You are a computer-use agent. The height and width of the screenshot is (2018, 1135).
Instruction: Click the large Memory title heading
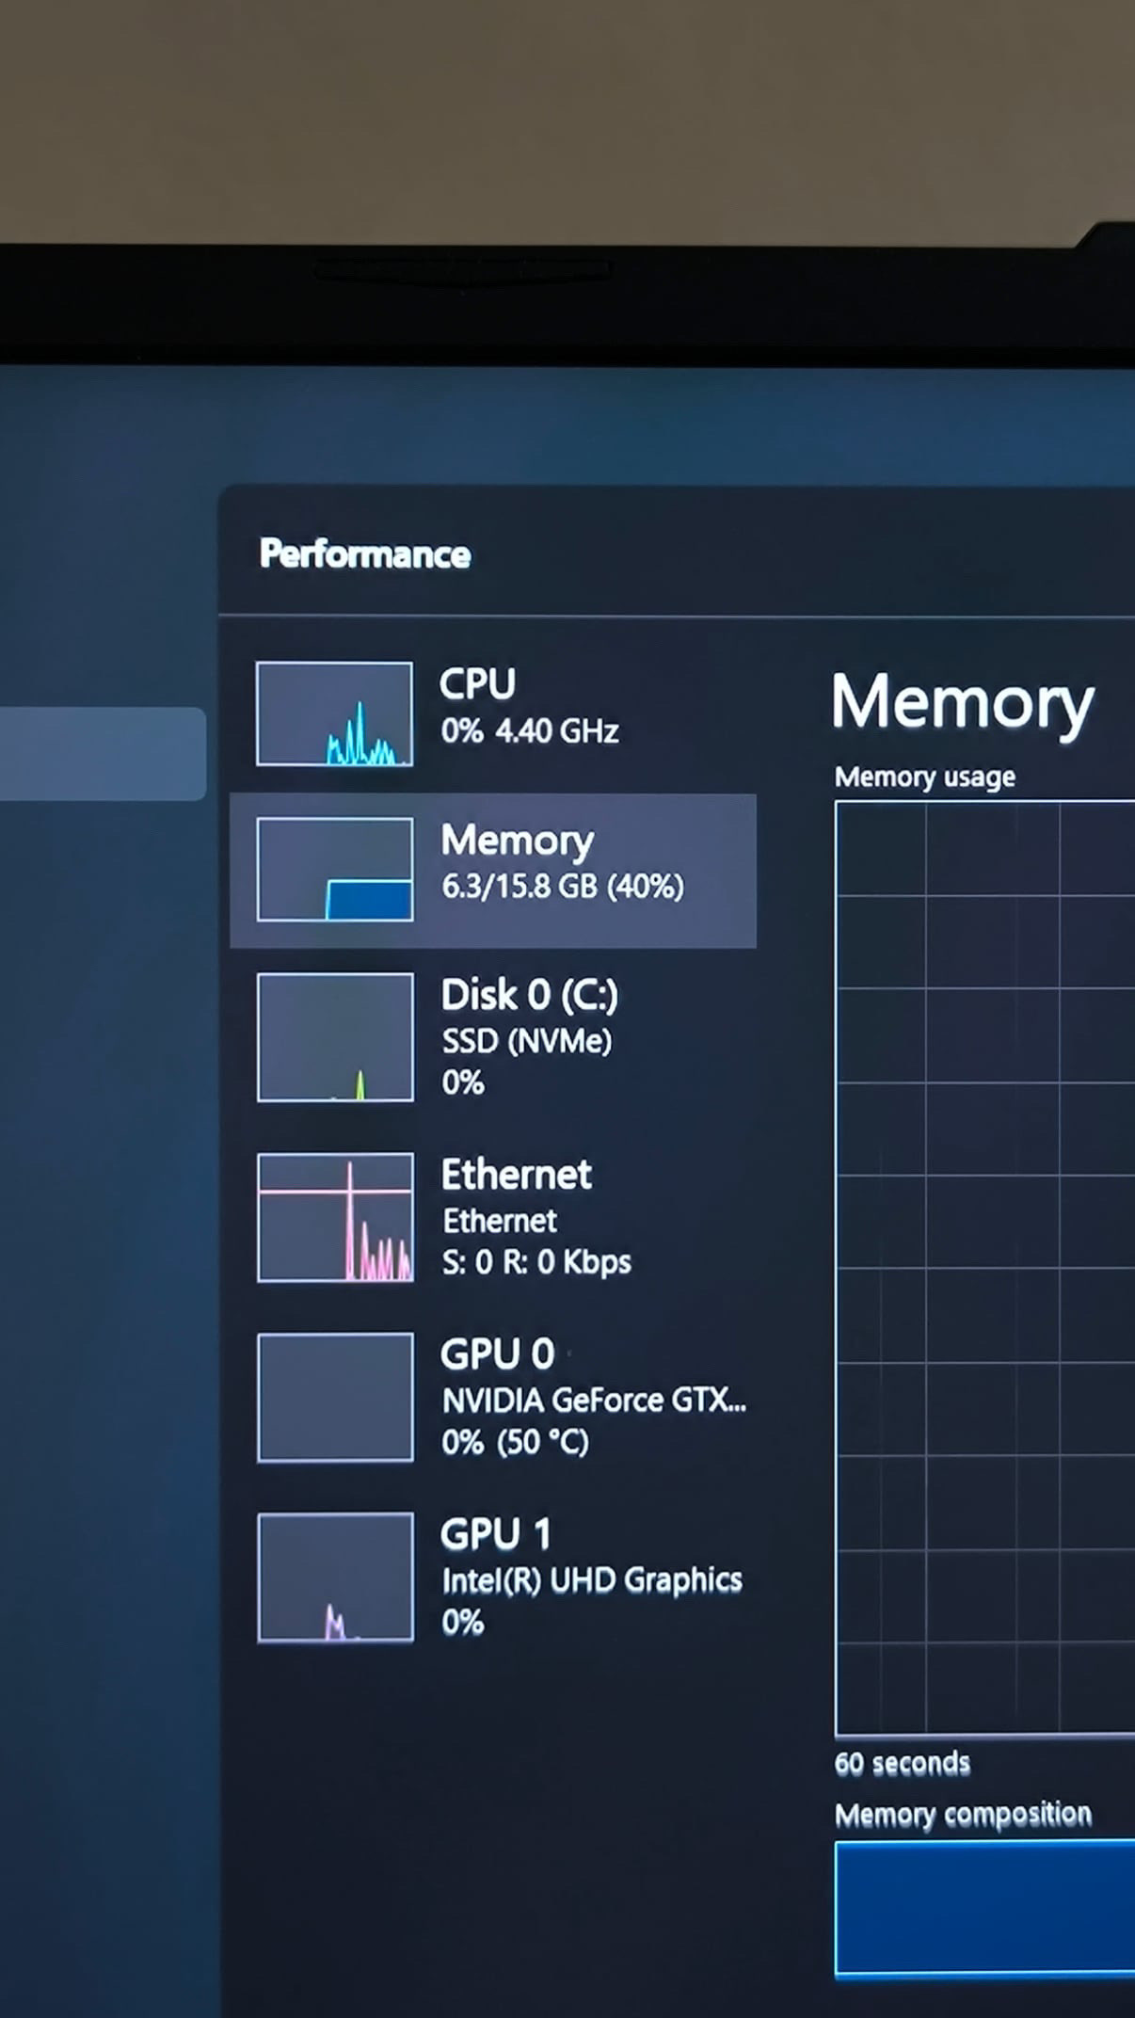pos(962,703)
